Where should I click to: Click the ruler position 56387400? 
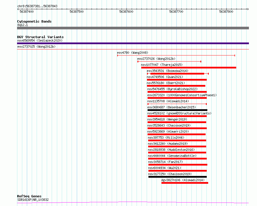[x=27, y=12]
